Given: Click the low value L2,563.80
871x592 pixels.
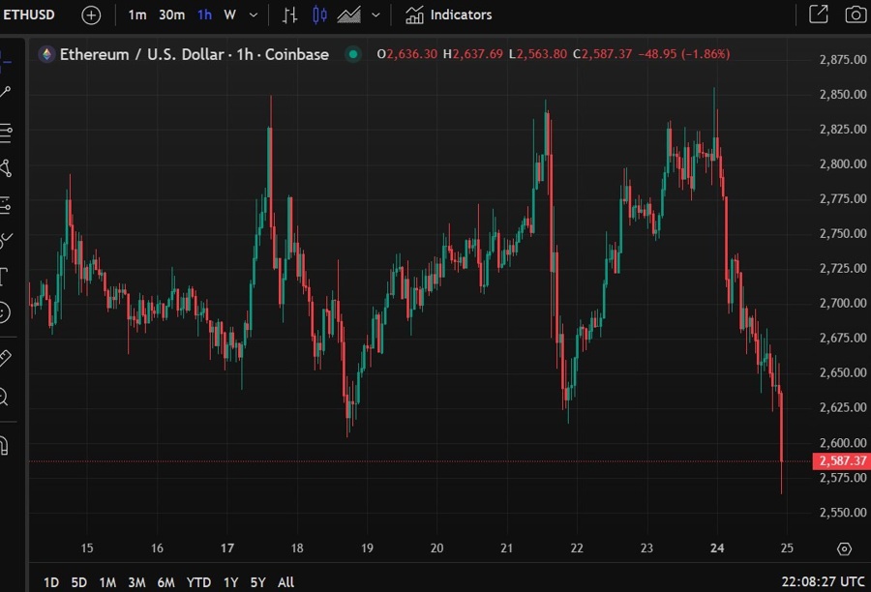Looking at the screenshot, I should tap(538, 54).
